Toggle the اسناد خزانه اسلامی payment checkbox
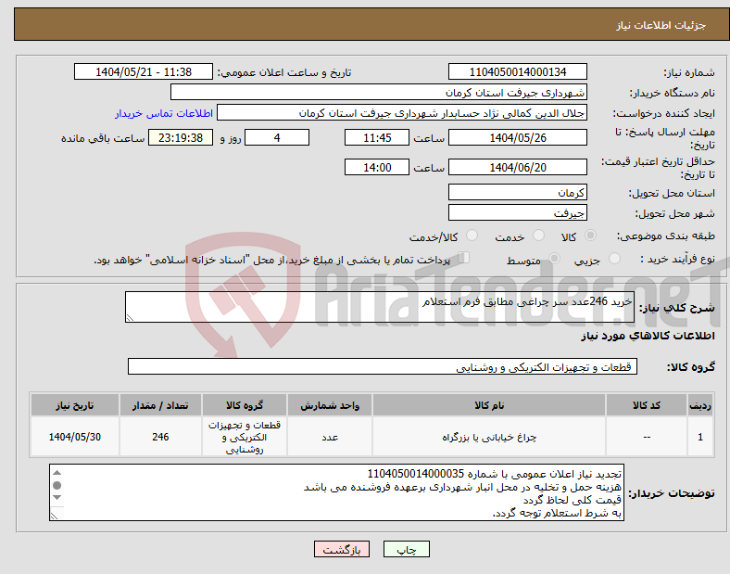Viewport: 730px width, 574px height. (x=464, y=258)
